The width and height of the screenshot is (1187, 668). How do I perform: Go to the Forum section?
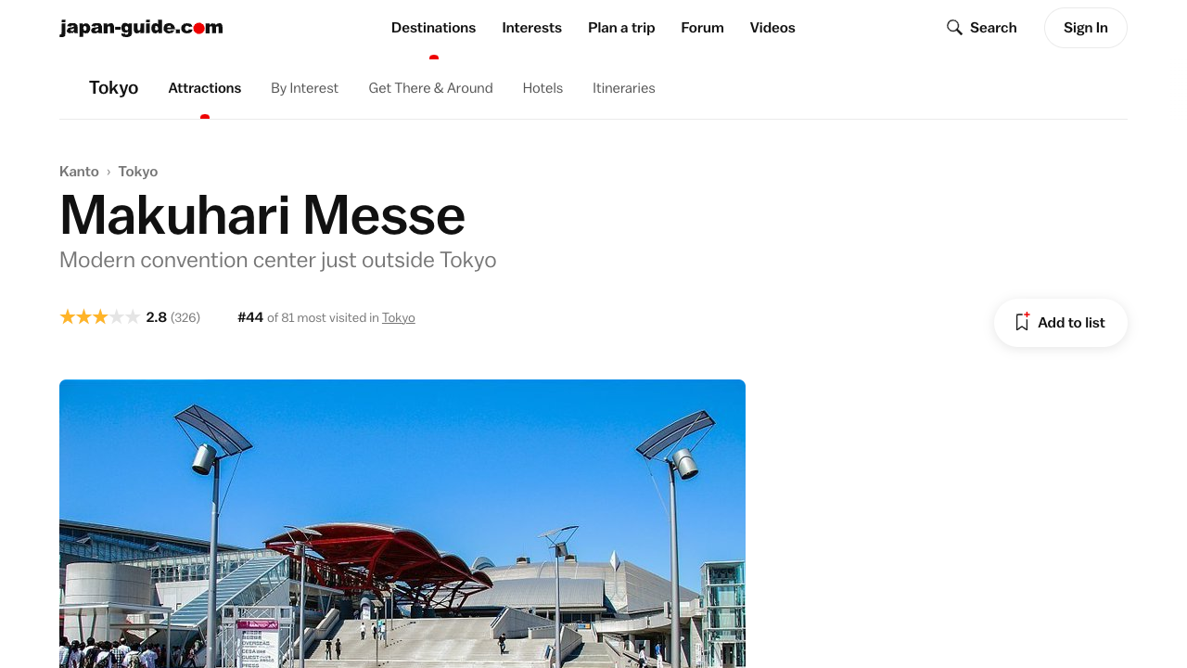tap(702, 28)
